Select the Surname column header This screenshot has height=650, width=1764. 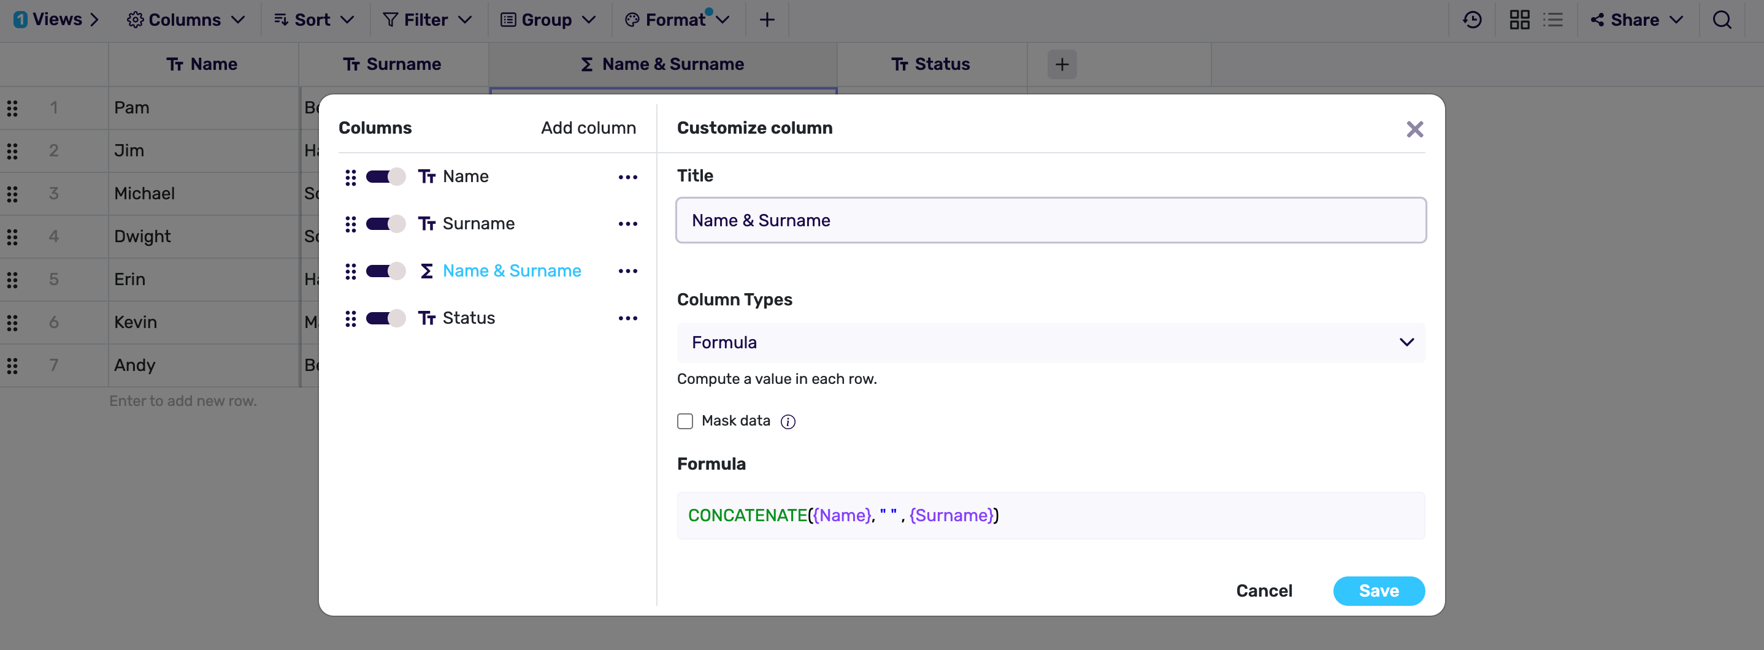(393, 64)
